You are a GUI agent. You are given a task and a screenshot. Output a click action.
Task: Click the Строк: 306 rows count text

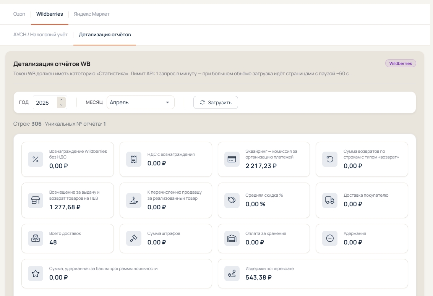[28, 124]
